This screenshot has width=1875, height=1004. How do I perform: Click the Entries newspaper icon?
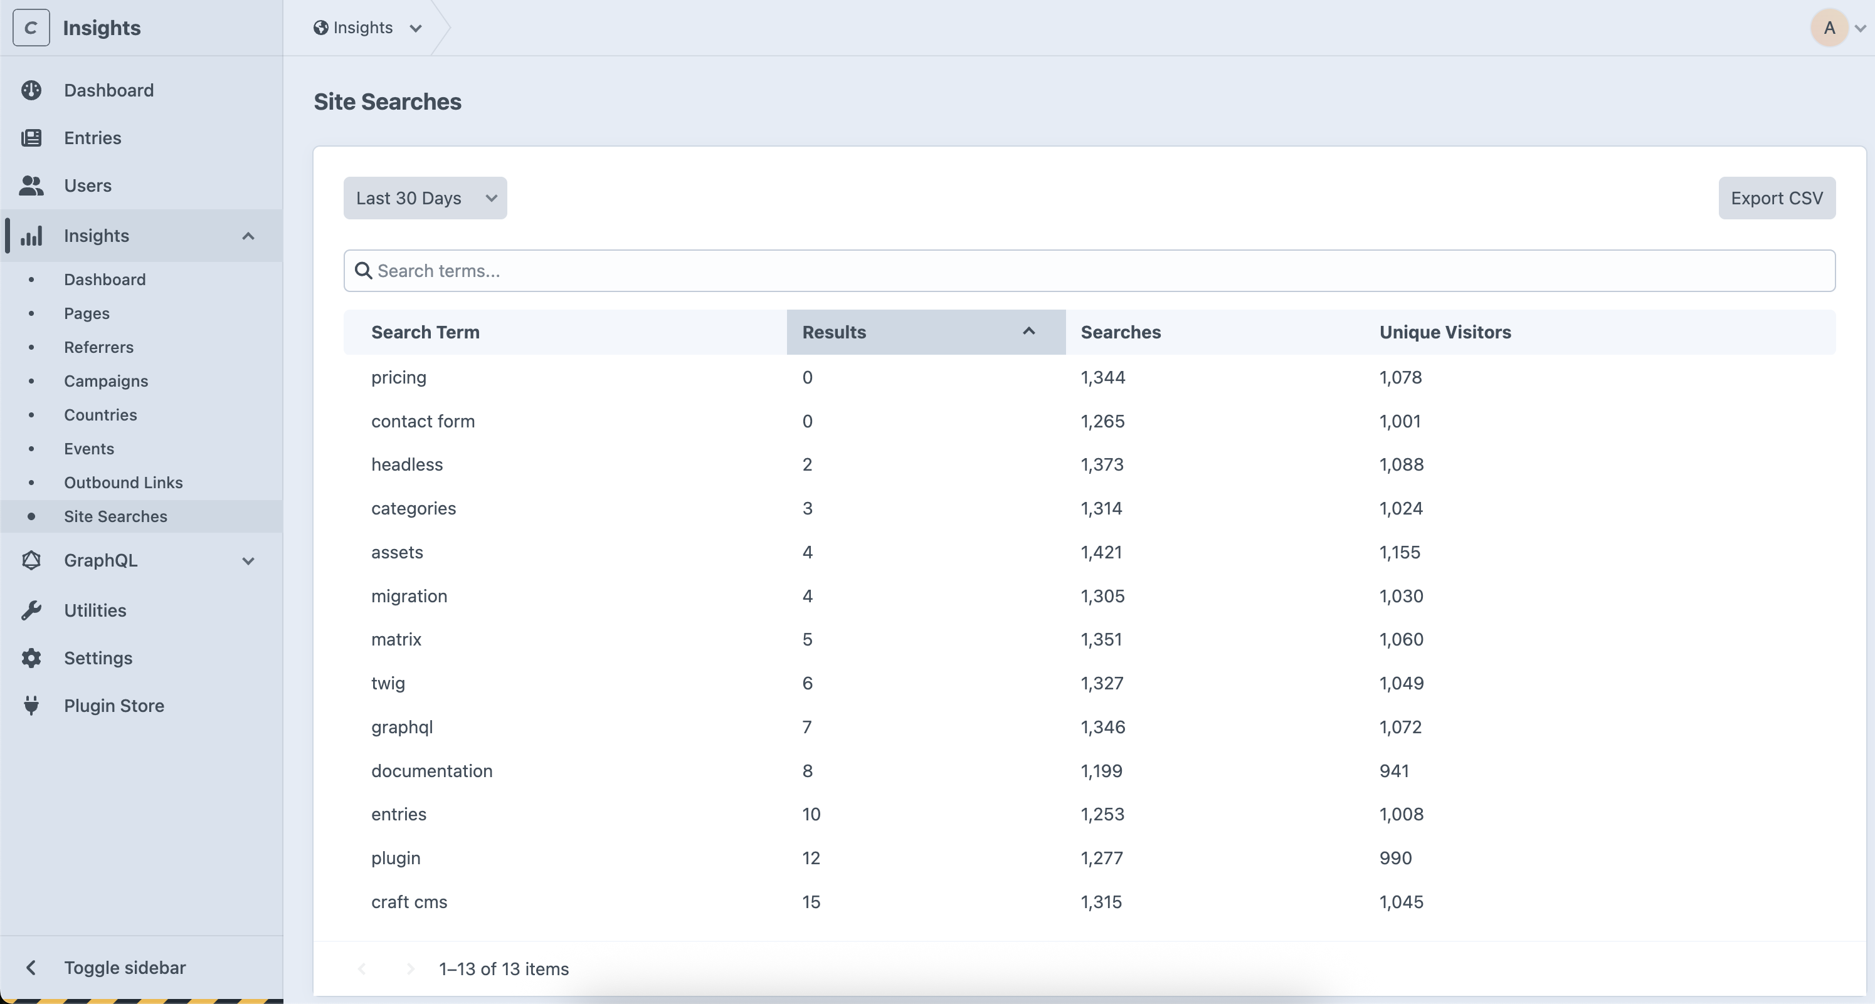click(x=31, y=139)
